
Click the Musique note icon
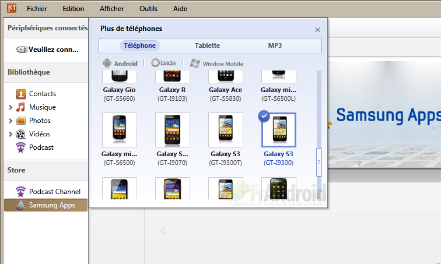[x=20, y=107]
